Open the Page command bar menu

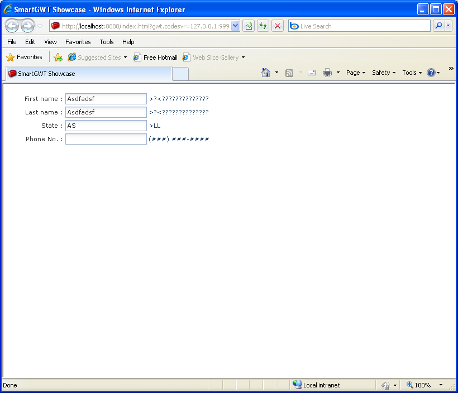coord(356,73)
